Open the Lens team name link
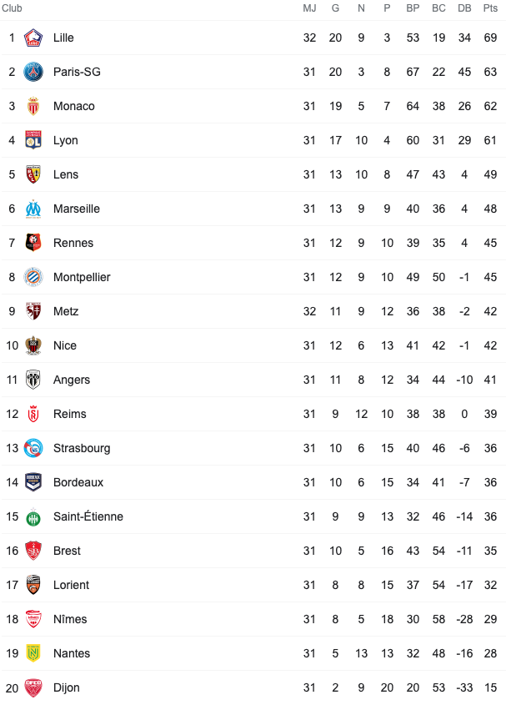506x705 pixels. coord(66,174)
